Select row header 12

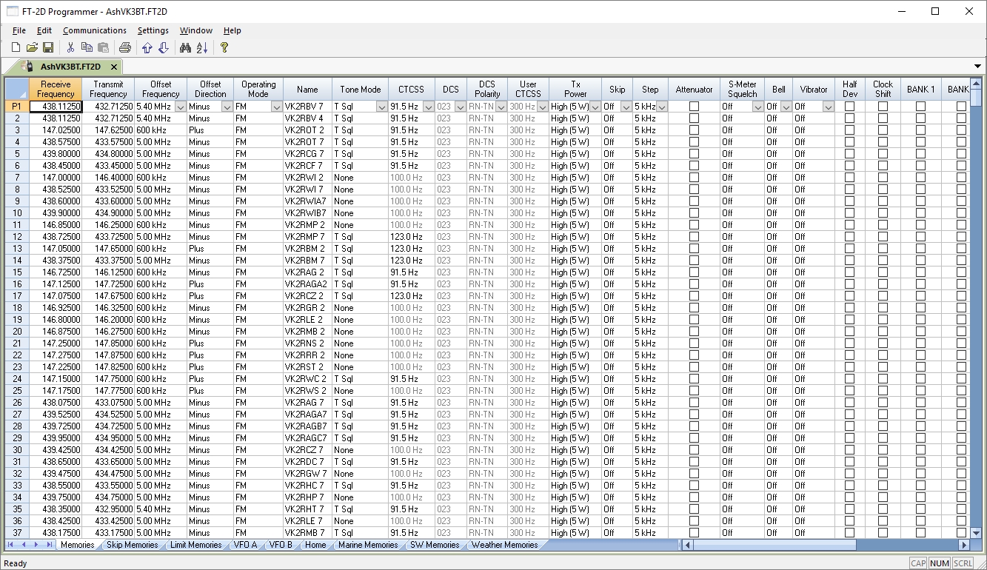pos(17,237)
